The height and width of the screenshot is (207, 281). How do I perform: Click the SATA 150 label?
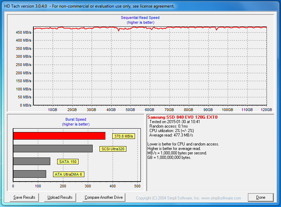pos(68,162)
